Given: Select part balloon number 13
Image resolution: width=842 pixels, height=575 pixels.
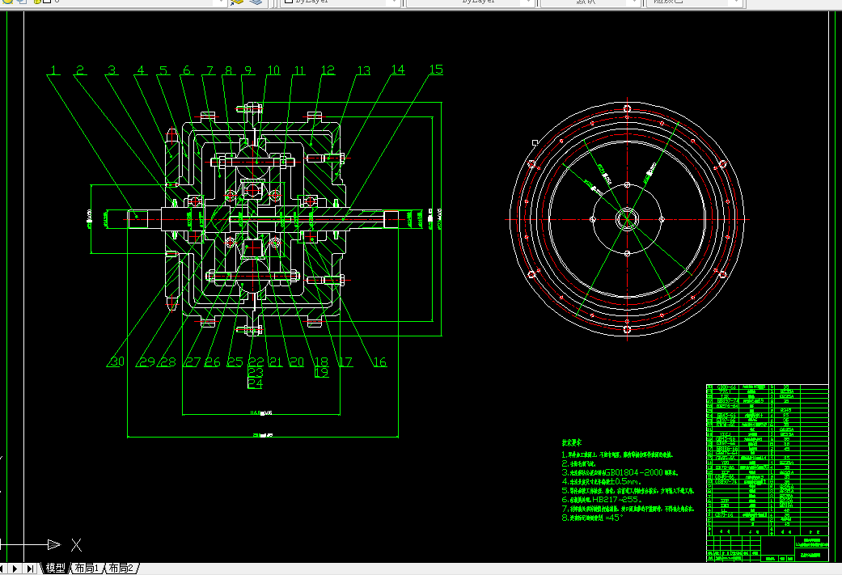Looking at the screenshot, I should pos(363,70).
